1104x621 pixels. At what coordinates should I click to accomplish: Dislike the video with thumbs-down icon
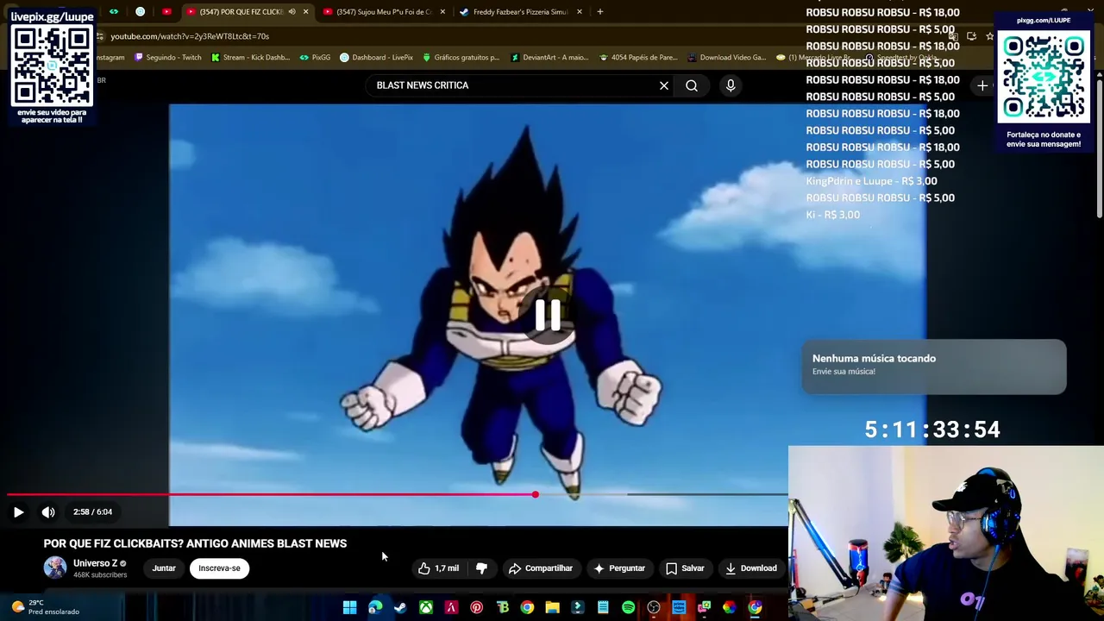tap(481, 568)
